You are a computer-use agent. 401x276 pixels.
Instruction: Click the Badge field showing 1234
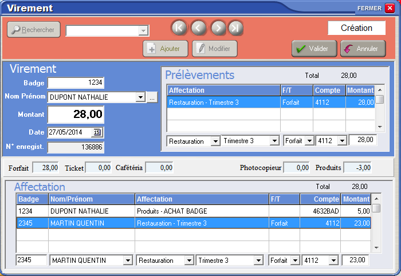76,83
